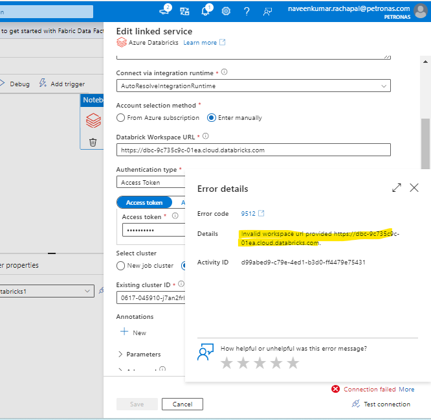Expand the Parameters section
Screen dimensions: 431x420
point(139,355)
